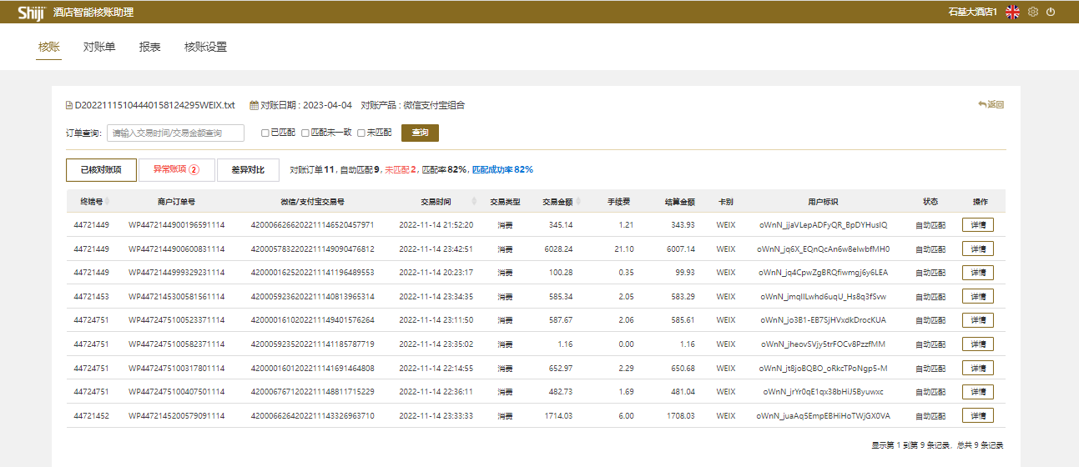Click transaction number 4200059235202211141185787719
The height and width of the screenshot is (467, 1079).
[x=313, y=344]
